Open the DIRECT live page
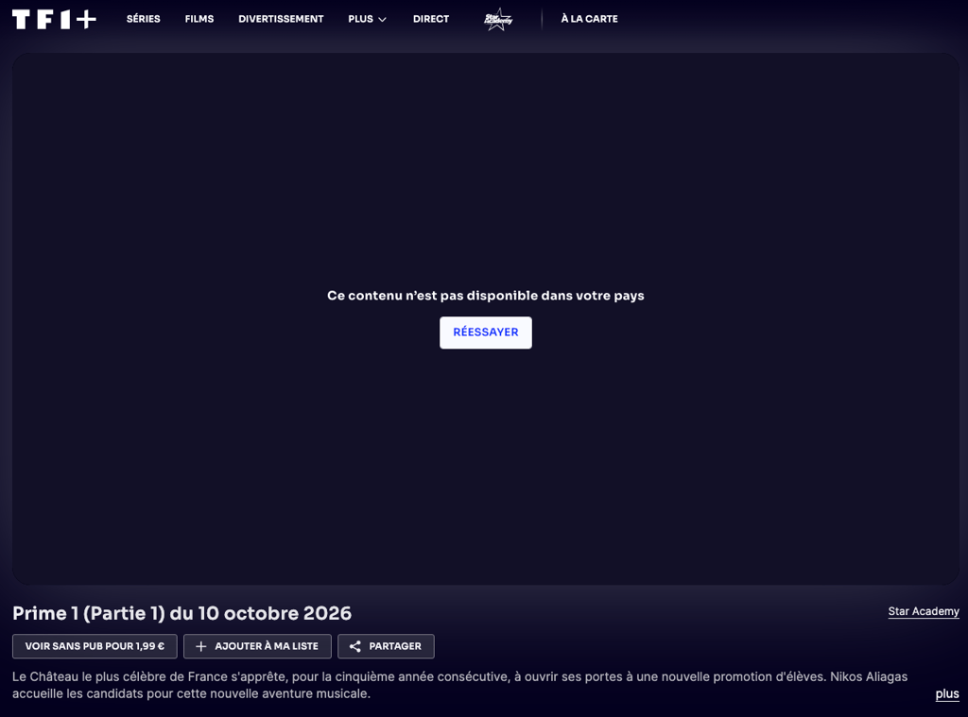This screenshot has height=717, width=968. click(x=431, y=19)
